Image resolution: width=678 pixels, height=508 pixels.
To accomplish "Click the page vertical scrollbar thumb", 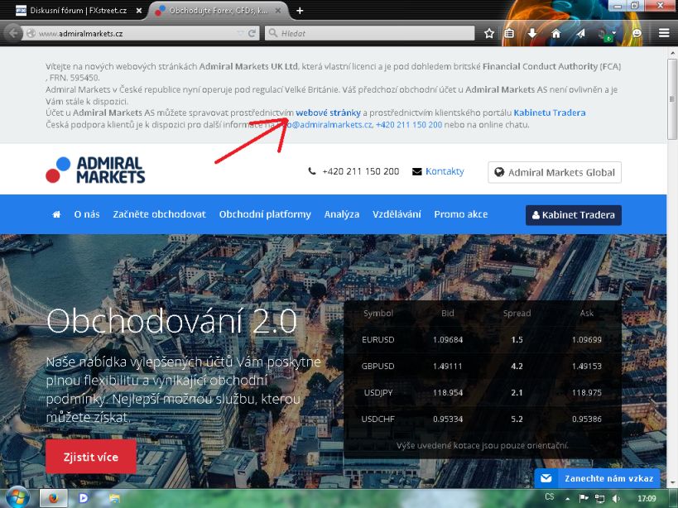I will click(672, 99).
